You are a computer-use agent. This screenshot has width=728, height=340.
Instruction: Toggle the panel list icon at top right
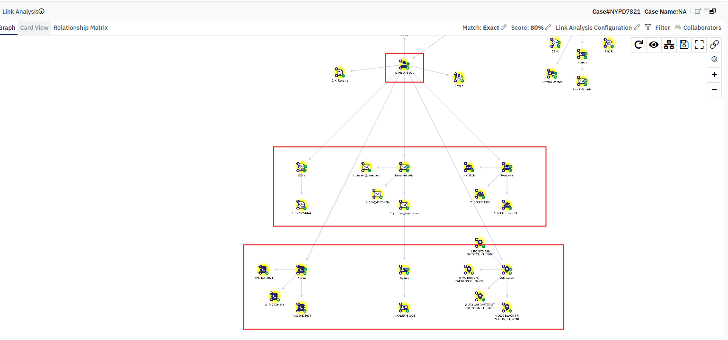tap(710, 11)
